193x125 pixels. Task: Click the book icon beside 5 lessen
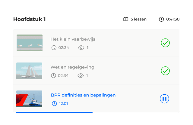(x=126, y=19)
